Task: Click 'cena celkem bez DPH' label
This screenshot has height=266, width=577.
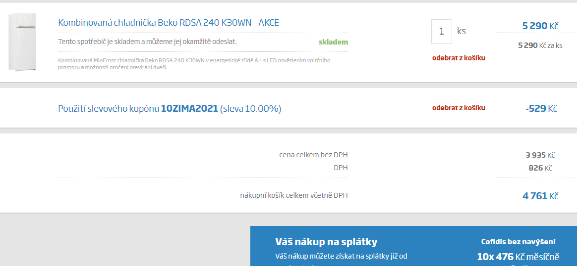Action: coord(313,155)
